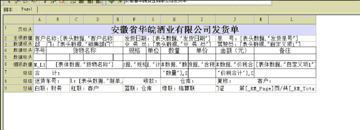Select the 白联：财务 cell
The width and height of the screenshot is (360, 130).
[x=52, y=88]
